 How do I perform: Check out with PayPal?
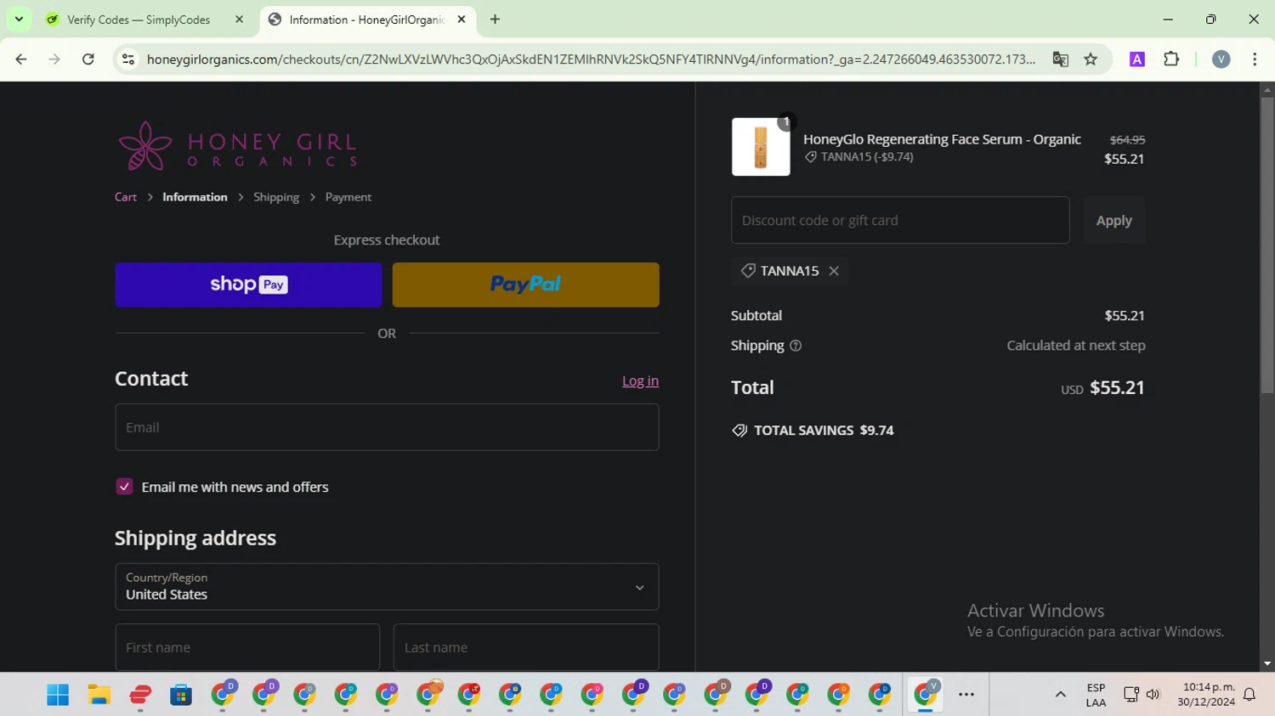point(525,285)
